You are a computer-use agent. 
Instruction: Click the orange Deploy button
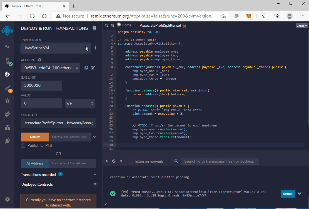point(35,137)
